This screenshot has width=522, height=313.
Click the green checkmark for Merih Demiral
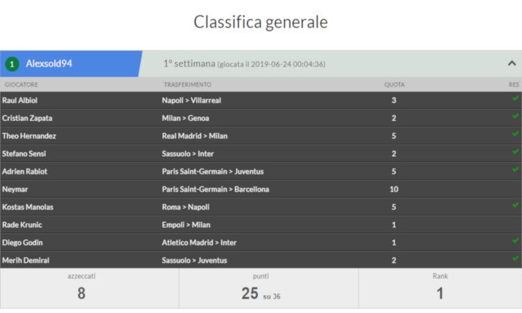click(515, 258)
